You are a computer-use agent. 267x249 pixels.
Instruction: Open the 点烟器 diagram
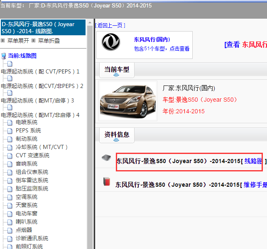click(24, 230)
